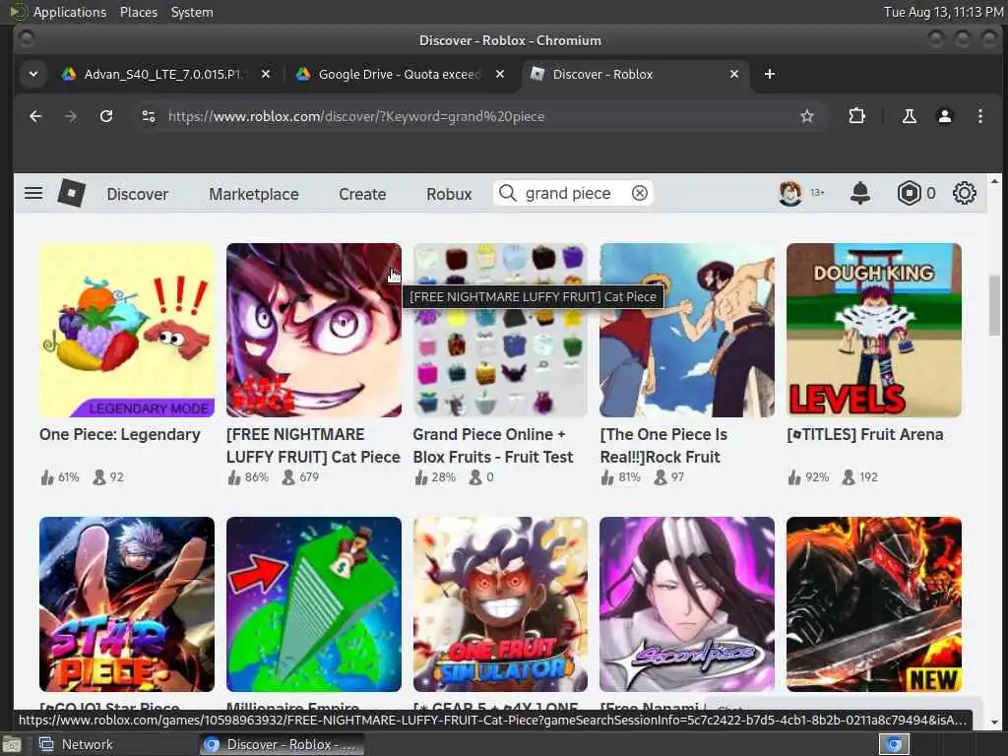Click the show desktop taskbar icon

pyautogui.click(x=10, y=745)
